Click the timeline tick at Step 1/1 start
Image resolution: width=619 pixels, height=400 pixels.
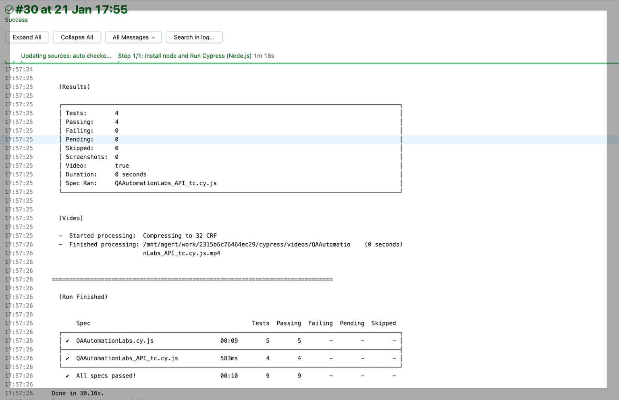click(118, 62)
